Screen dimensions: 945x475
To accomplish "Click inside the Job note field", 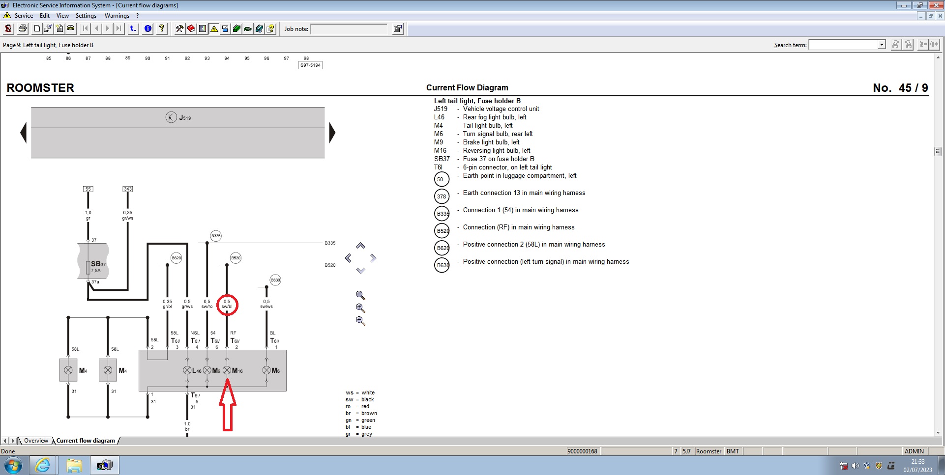I will coord(349,29).
